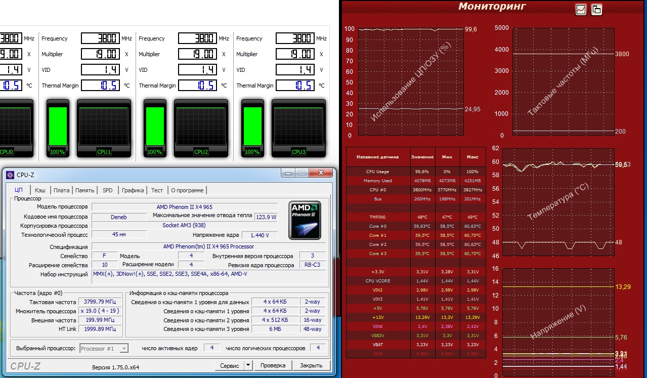Click the 4 x 512 КБ level 2 cache value

[275, 320]
